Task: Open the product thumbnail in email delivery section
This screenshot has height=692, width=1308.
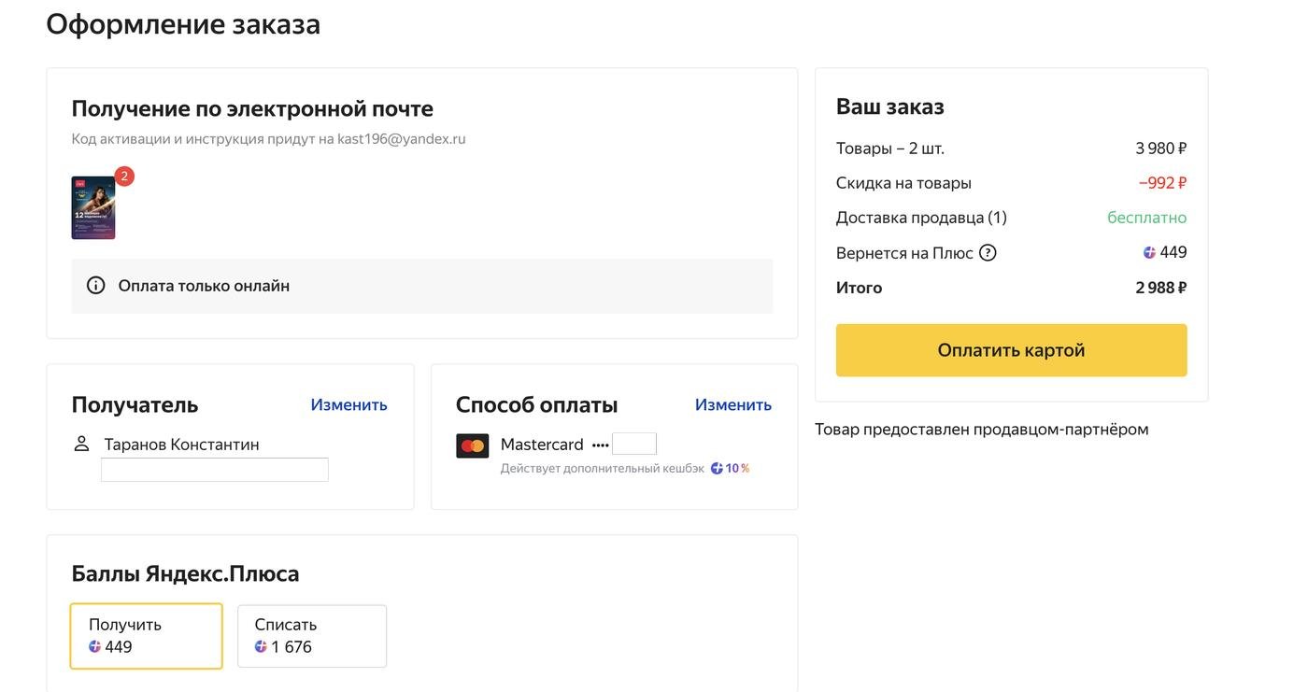Action: click(x=93, y=206)
